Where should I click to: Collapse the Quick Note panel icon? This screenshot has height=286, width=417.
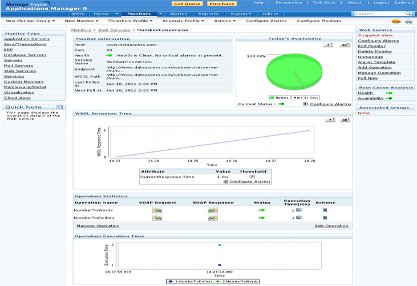(59, 107)
